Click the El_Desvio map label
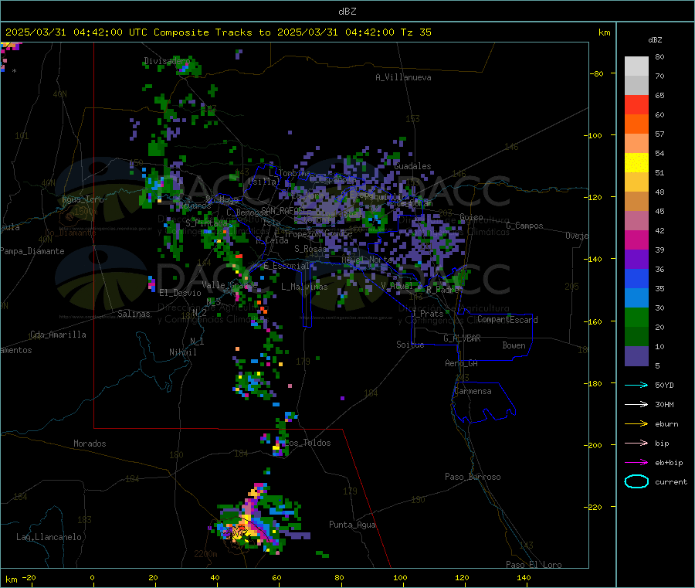 181,293
